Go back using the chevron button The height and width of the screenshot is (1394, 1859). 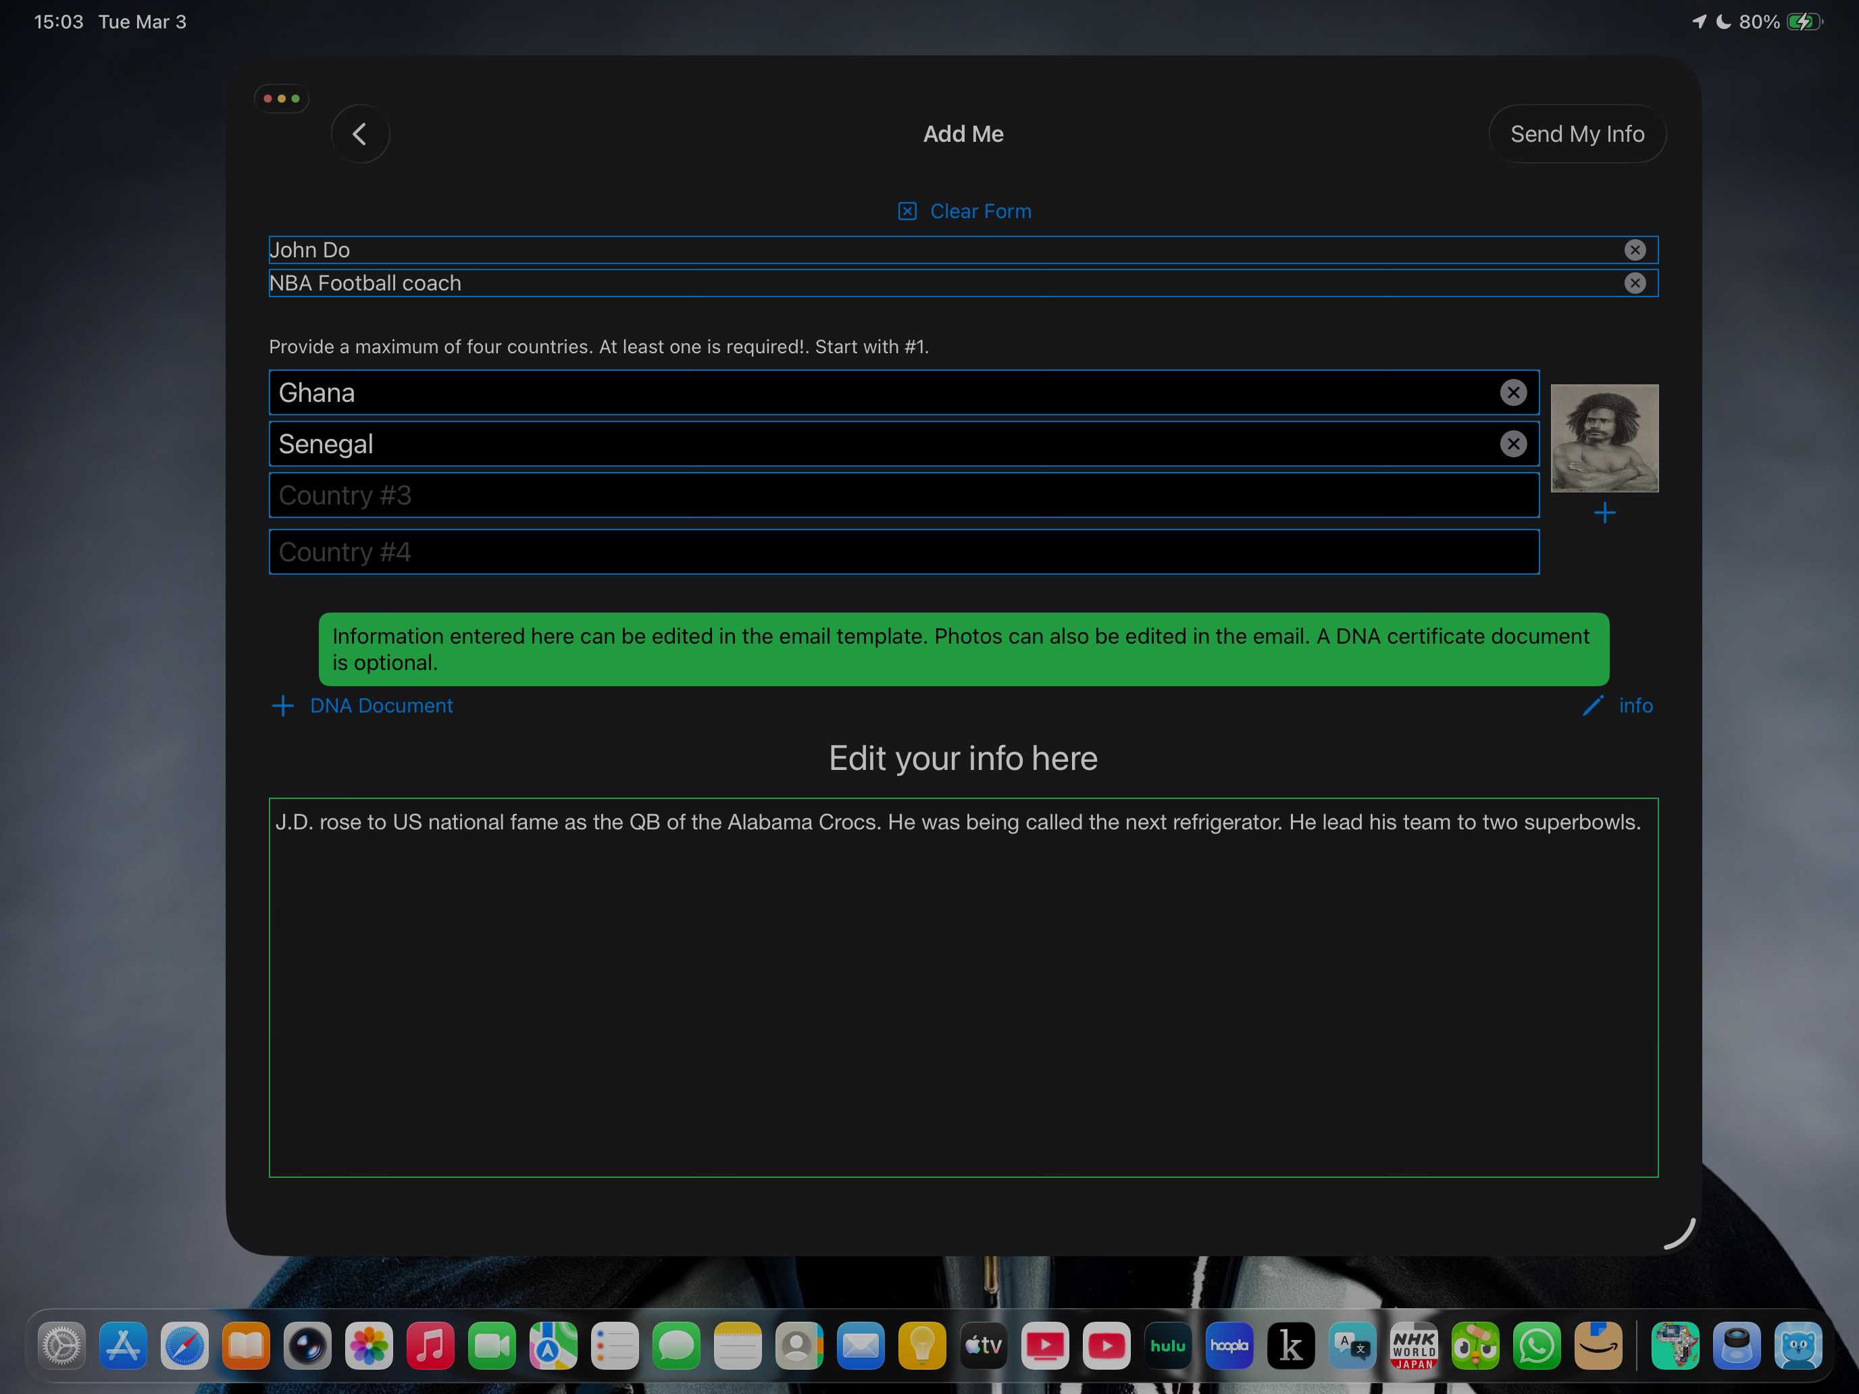click(359, 134)
